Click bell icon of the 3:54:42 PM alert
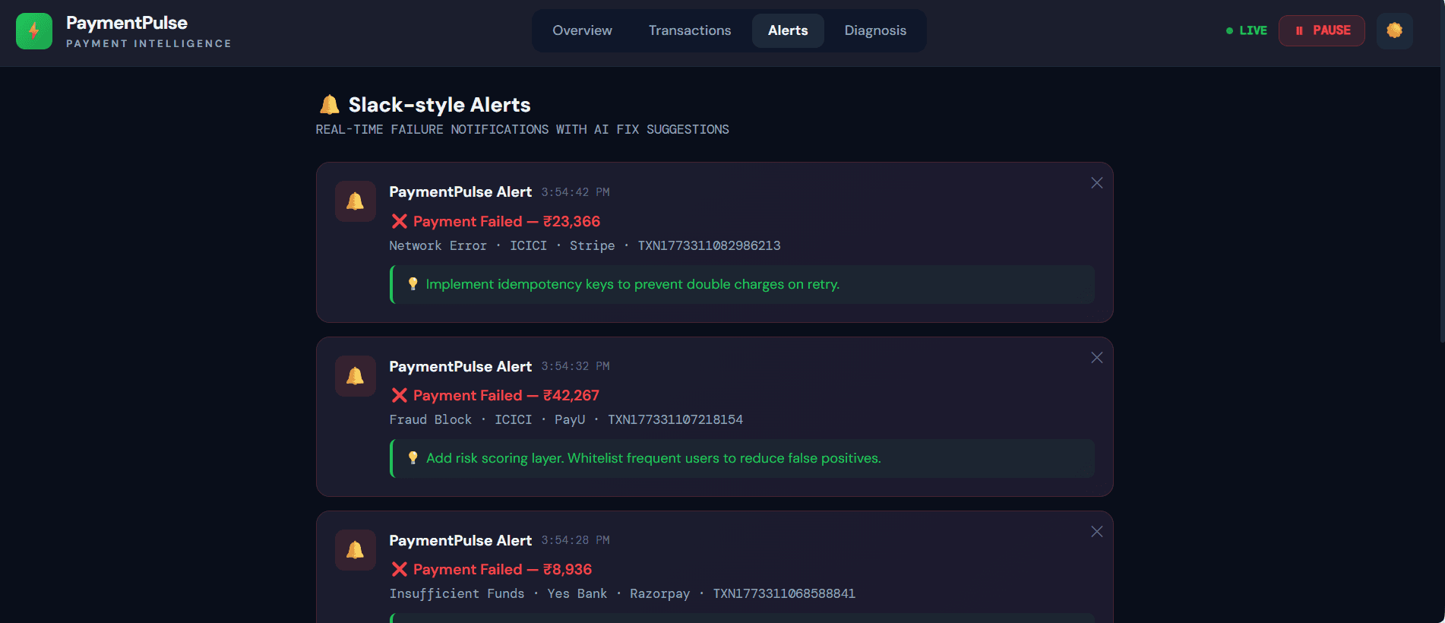 coord(356,201)
